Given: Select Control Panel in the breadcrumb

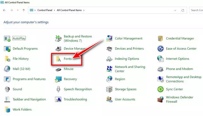Looking at the screenshot, I should [x=45, y=10].
